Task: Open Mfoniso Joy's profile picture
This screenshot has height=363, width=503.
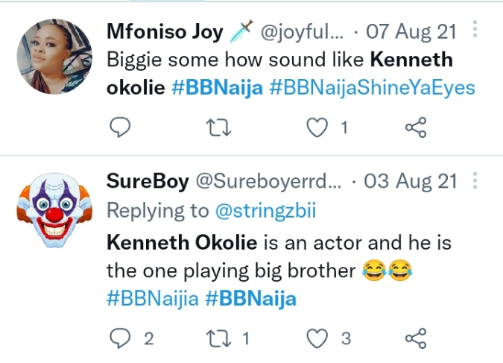Action: point(54,56)
